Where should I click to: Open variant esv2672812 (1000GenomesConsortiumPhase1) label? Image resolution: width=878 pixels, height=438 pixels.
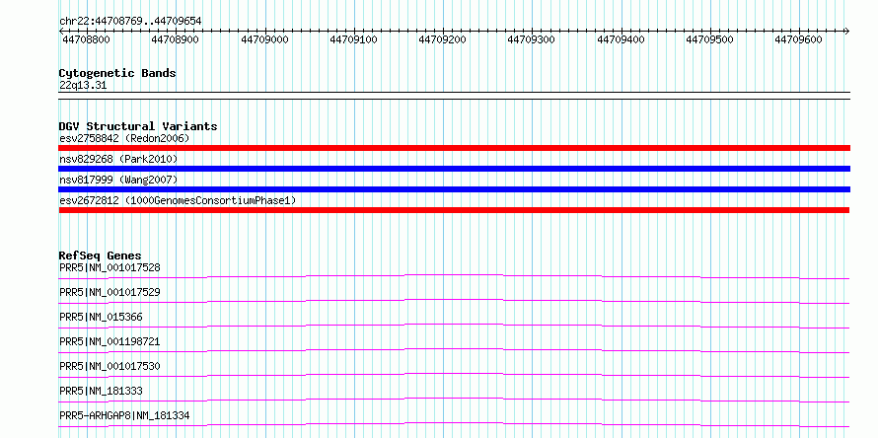(178, 200)
